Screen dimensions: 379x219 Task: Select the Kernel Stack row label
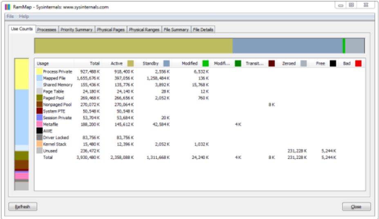tap(55, 144)
